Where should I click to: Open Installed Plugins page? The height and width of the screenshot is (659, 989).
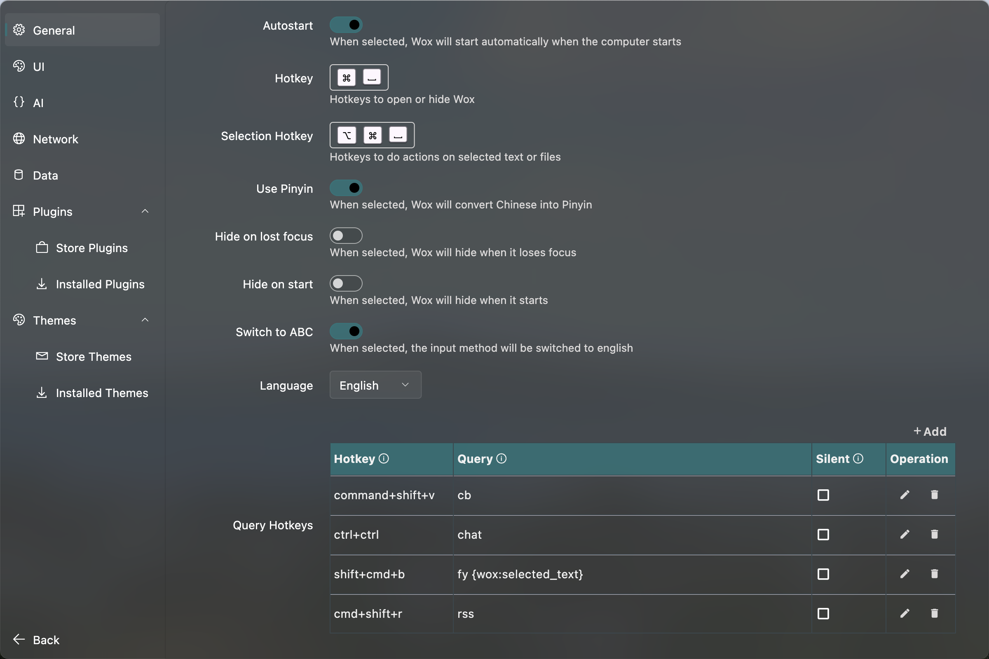(100, 284)
